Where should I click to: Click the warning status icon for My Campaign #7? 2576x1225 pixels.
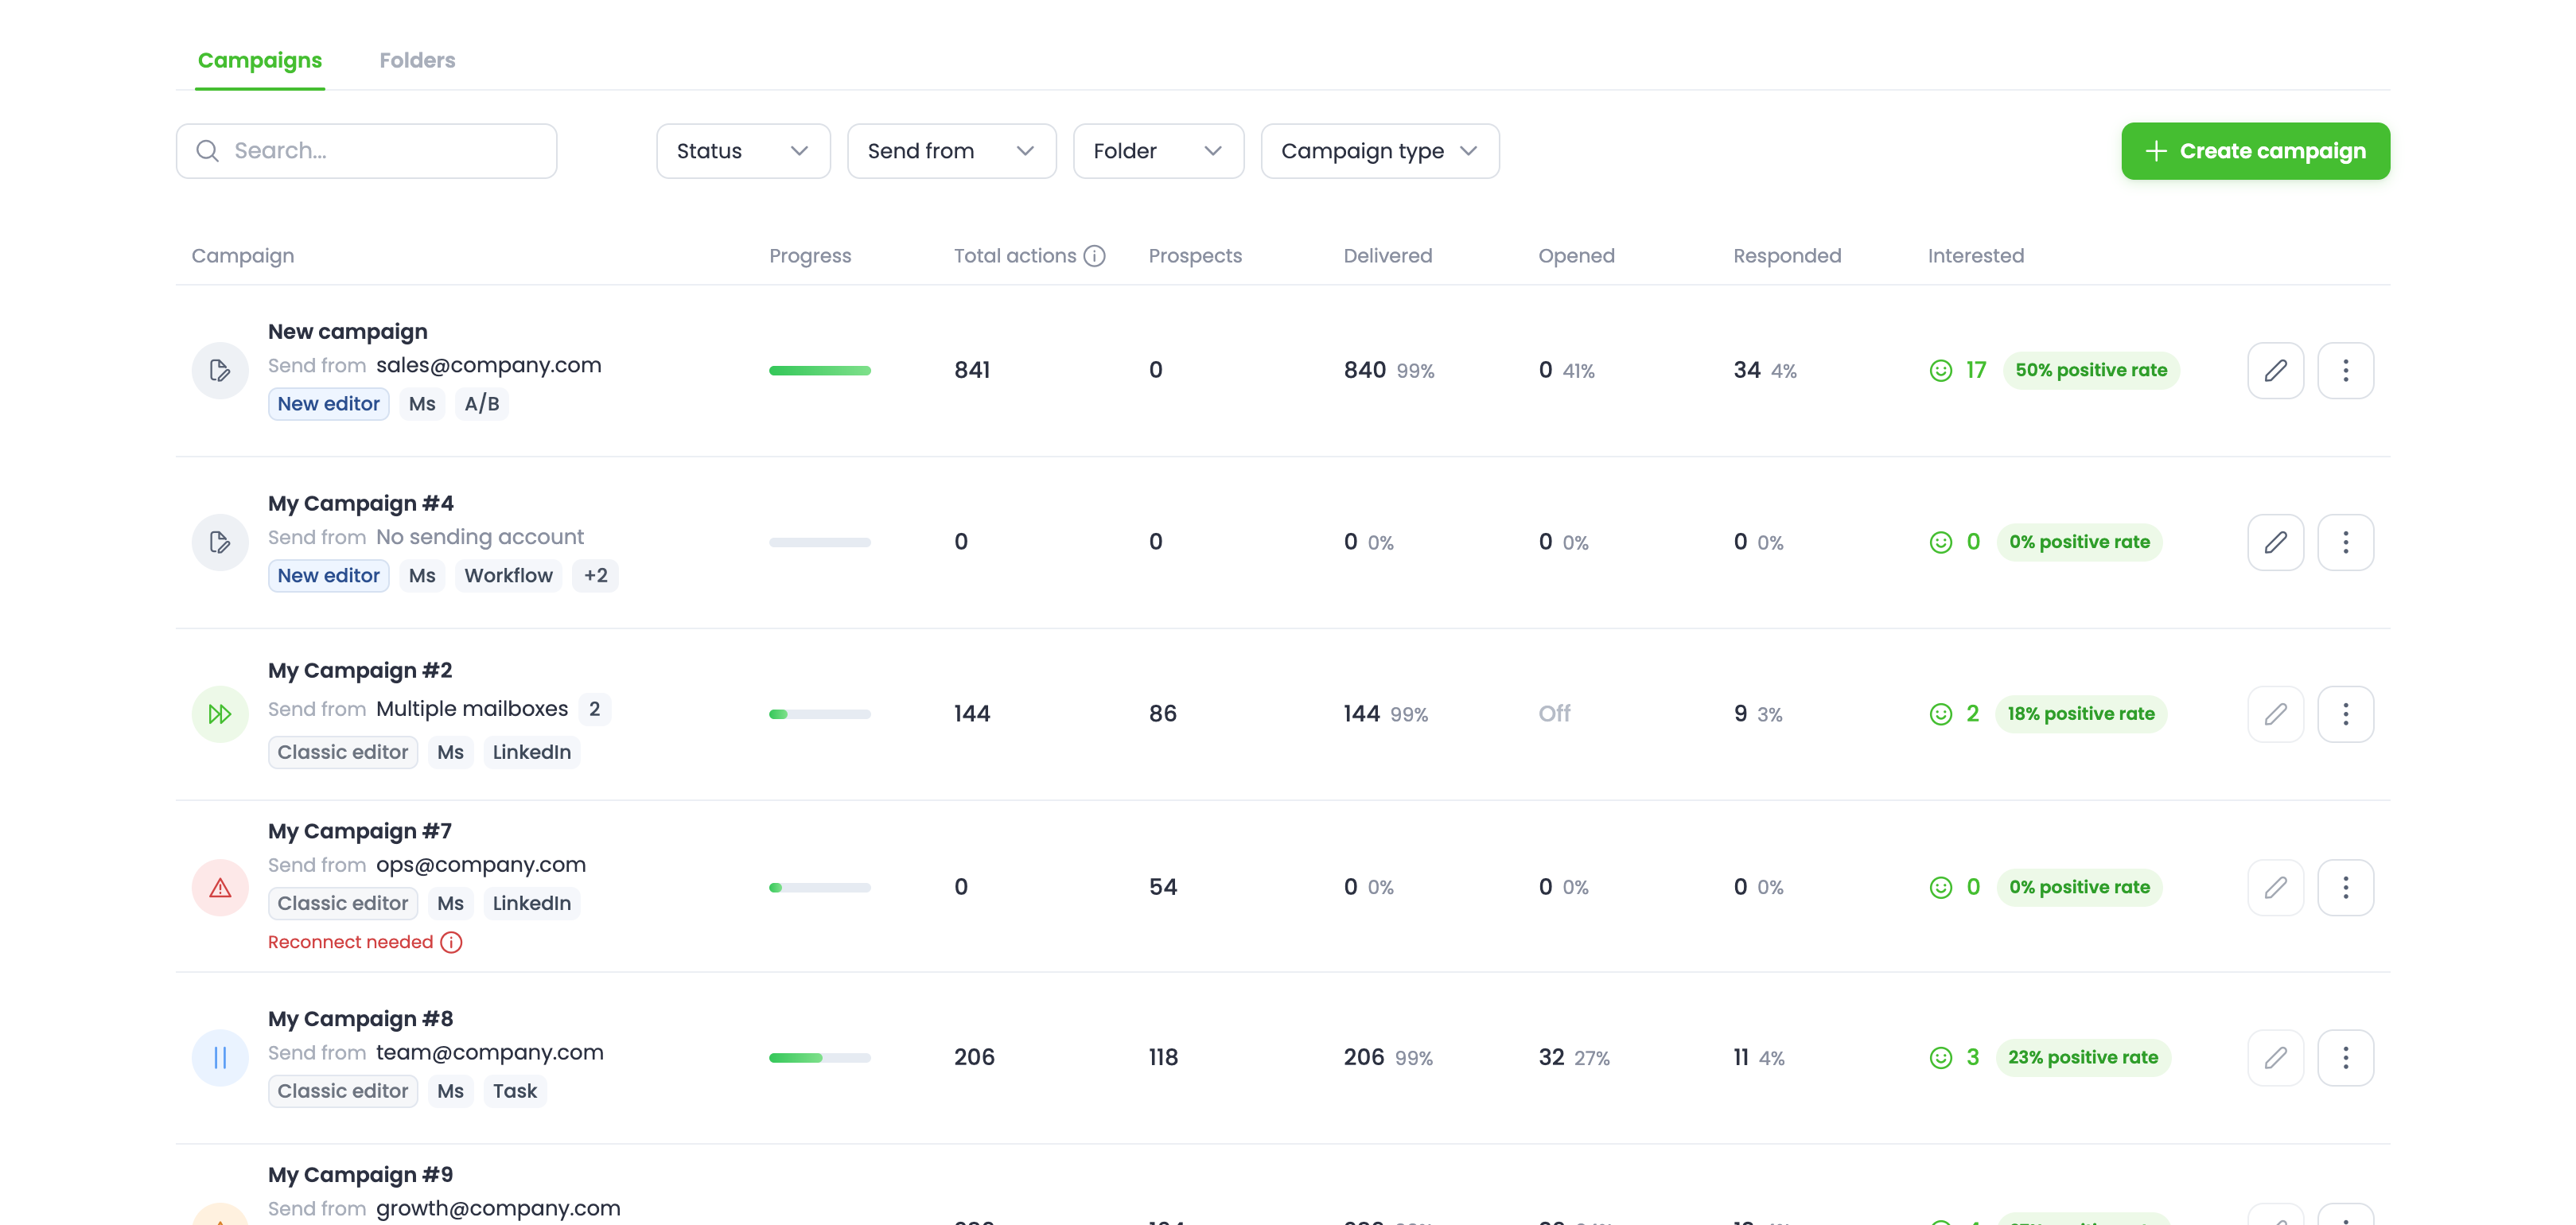220,887
